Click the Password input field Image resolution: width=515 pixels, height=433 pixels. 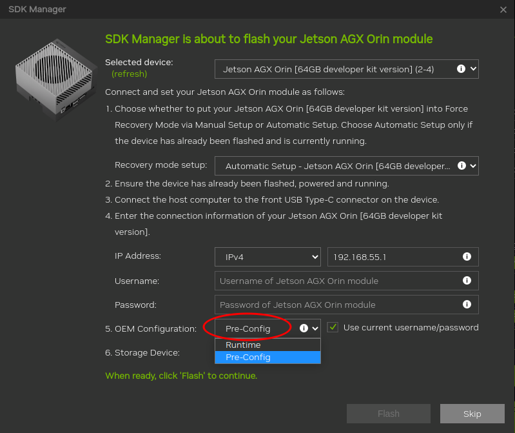(x=347, y=305)
